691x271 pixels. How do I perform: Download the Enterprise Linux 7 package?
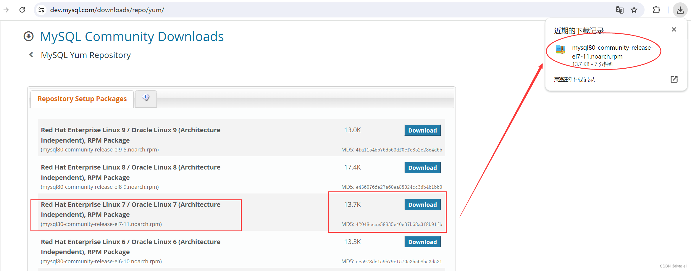coord(422,205)
